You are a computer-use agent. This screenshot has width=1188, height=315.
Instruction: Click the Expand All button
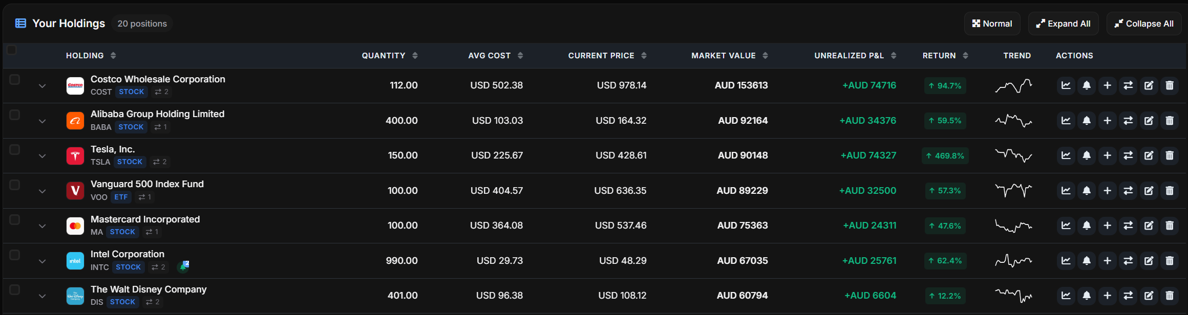[x=1063, y=24]
